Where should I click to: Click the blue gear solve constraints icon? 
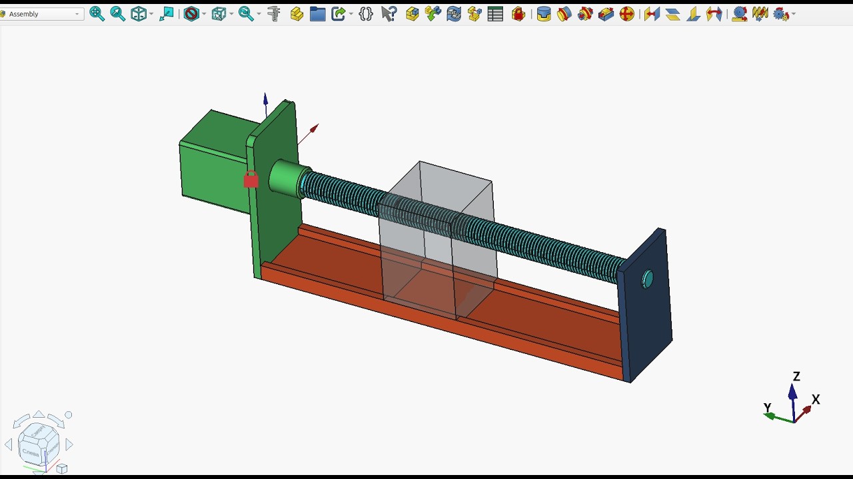739,14
